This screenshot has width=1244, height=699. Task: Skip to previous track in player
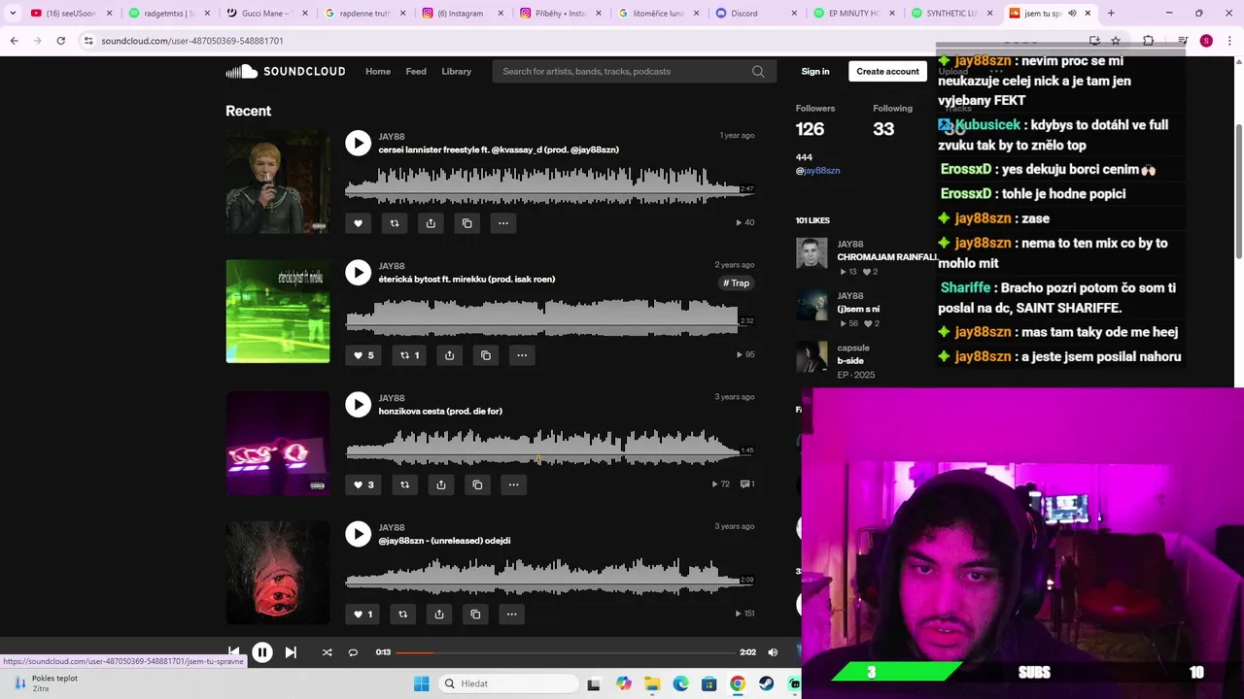coord(233,652)
